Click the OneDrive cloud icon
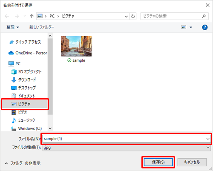This screenshot has height=171, width=213. [11, 53]
